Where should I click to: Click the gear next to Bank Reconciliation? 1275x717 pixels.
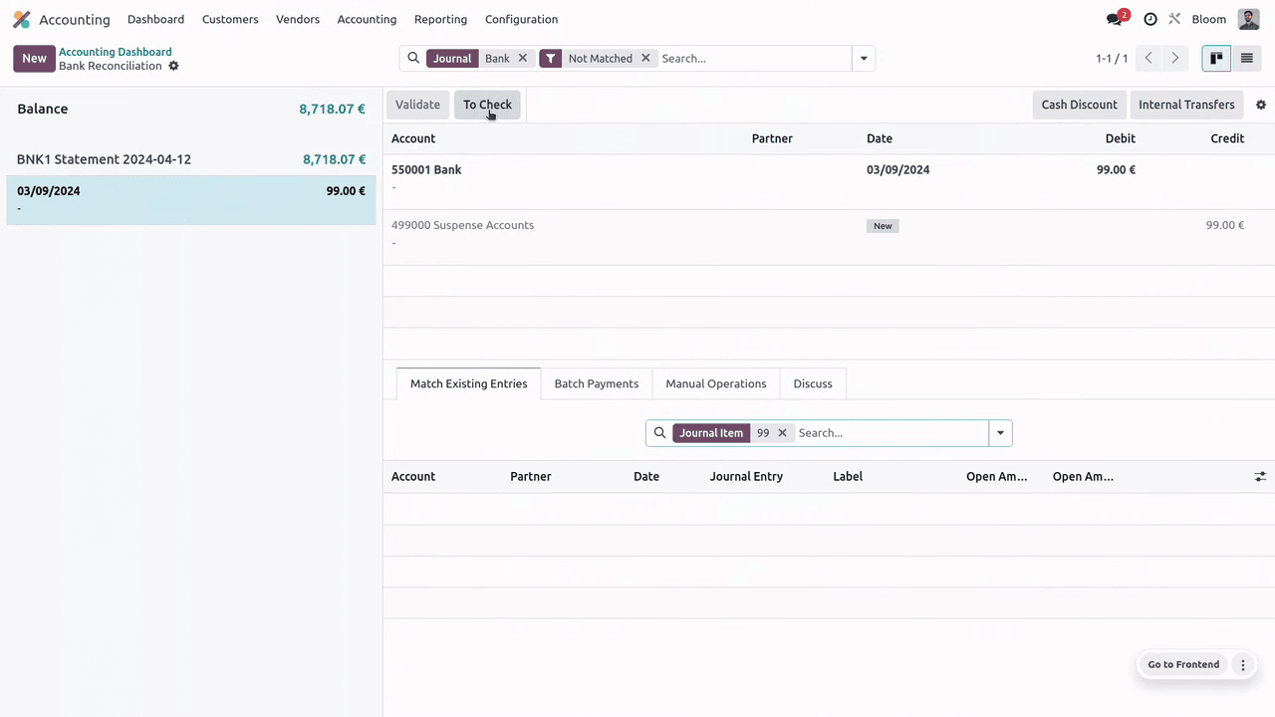tap(173, 66)
